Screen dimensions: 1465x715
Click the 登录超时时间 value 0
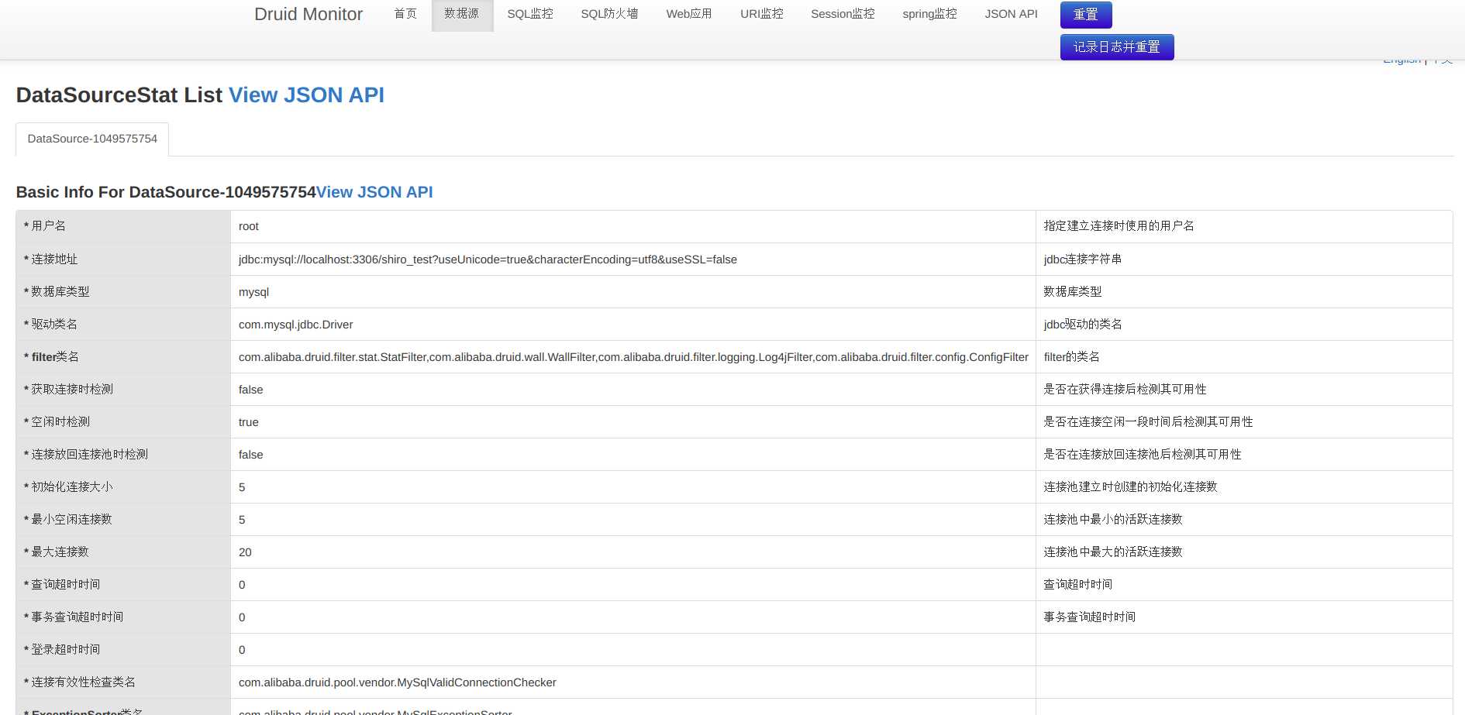[x=242, y=650]
